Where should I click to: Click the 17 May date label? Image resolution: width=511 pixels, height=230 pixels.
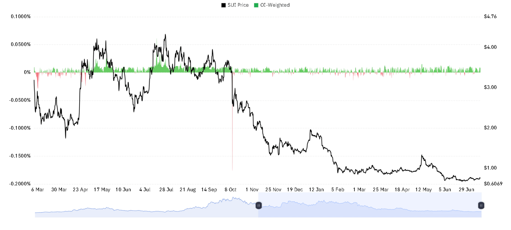102,189
